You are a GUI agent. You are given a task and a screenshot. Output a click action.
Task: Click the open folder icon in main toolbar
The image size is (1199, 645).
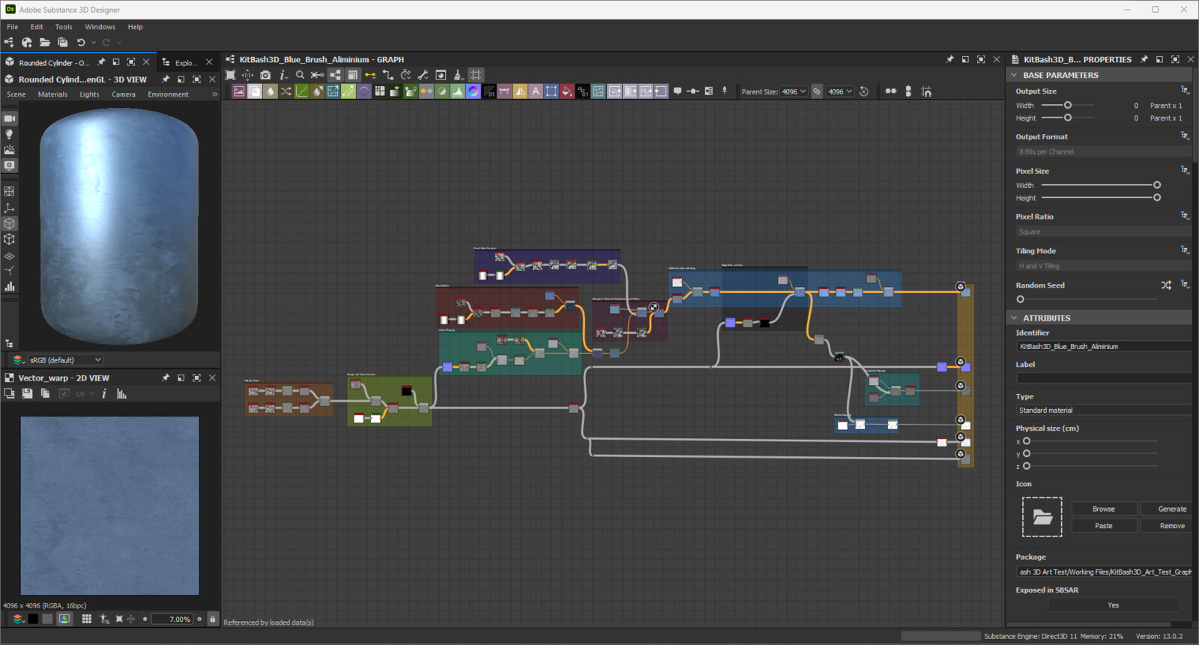pos(45,43)
